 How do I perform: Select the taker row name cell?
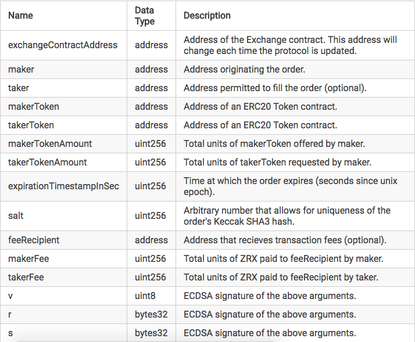click(19, 88)
